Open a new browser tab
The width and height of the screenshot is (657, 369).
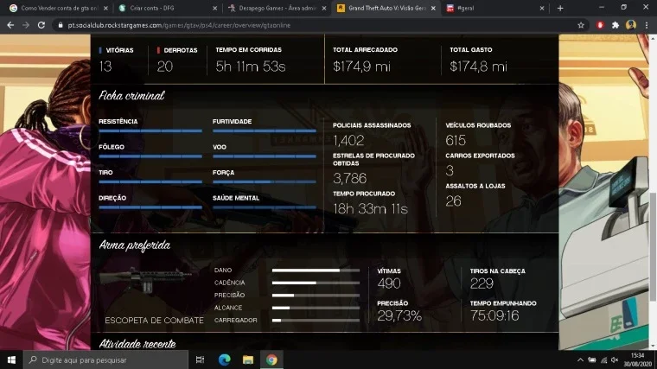click(560, 8)
